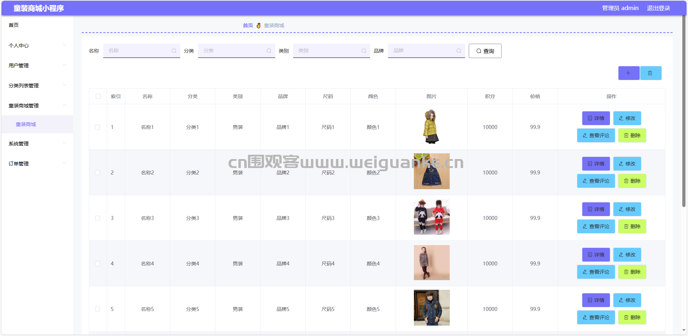Image resolution: width=688 pixels, height=336 pixels.
Task: Open 查看评论 for row 名称4
Action: click(596, 272)
